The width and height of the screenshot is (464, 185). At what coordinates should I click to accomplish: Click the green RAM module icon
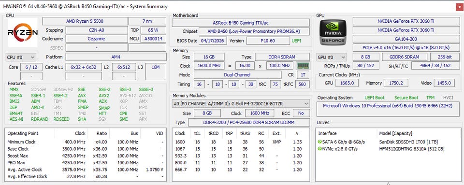pos(303,66)
